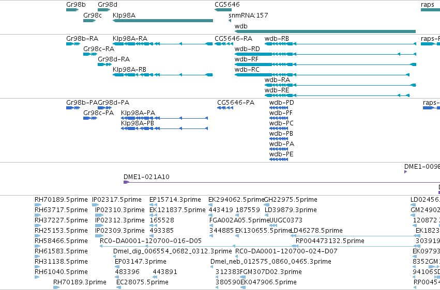Select the RH31138.5prime EST
The image size is (440, 290).
point(38,267)
